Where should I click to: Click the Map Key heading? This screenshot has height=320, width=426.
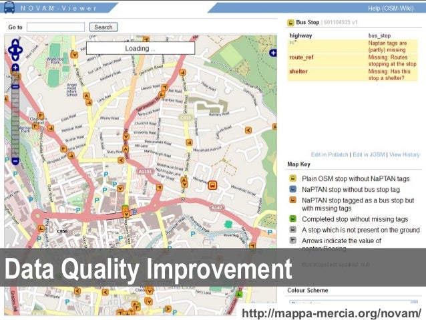[298, 164]
